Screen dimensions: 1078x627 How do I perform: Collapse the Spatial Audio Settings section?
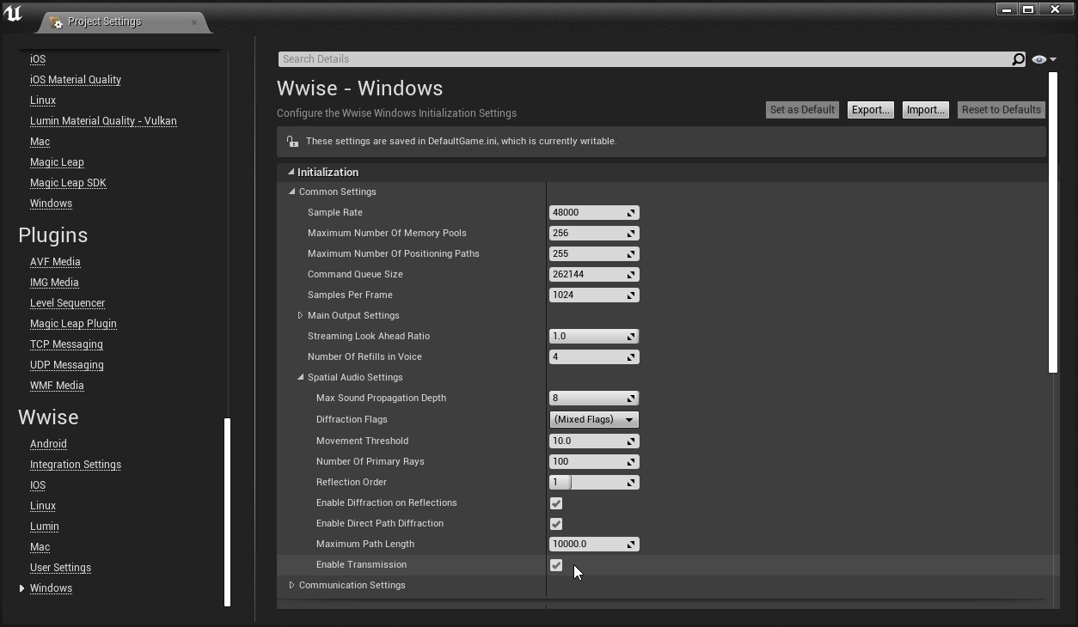pos(300,378)
